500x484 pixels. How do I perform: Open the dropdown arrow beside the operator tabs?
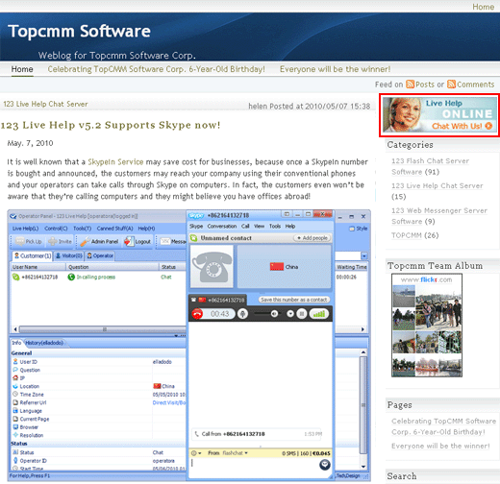click(364, 255)
